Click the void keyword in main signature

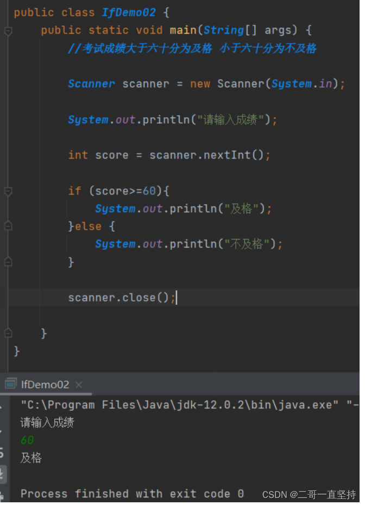pyautogui.click(x=149, y=30)
